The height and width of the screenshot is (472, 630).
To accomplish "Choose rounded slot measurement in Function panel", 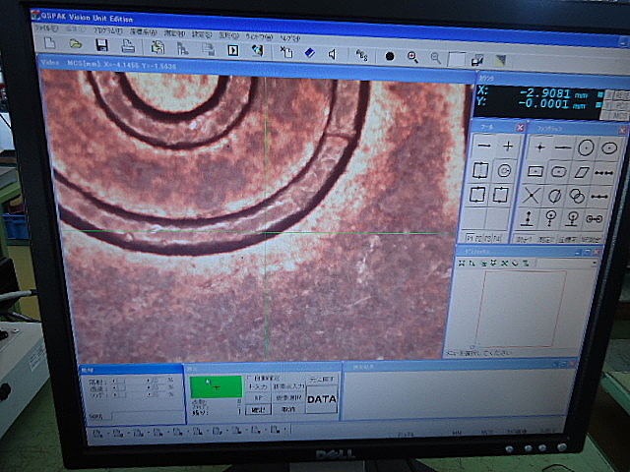I will pos(558,172).
